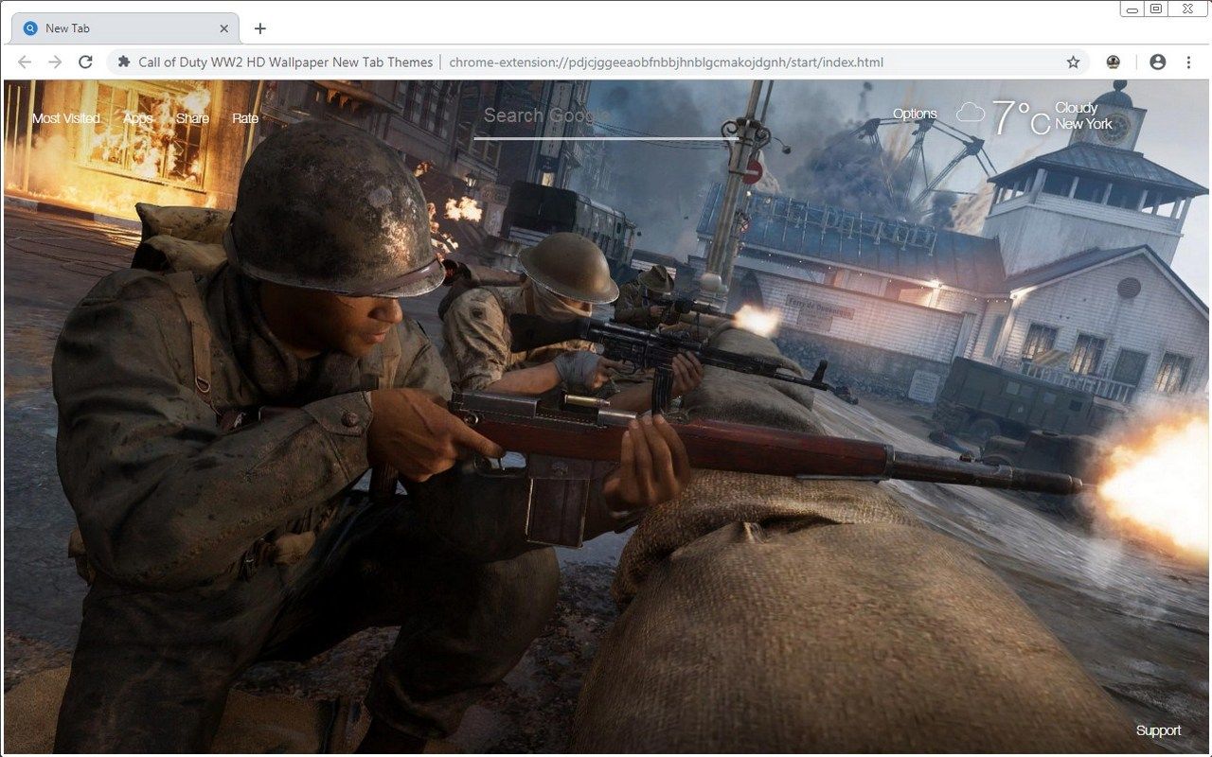Reload the current page
Viewport: 1212px width, 757px height.
[x=86, y=62]
